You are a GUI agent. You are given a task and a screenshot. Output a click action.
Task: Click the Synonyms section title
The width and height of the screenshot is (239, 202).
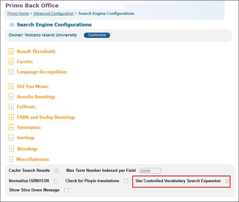[x=29, y=127]
